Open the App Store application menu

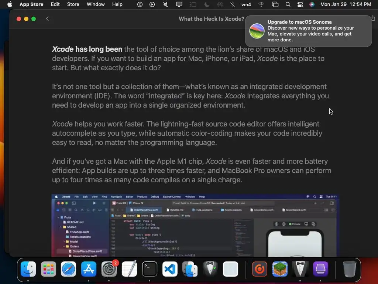(31, 4)
